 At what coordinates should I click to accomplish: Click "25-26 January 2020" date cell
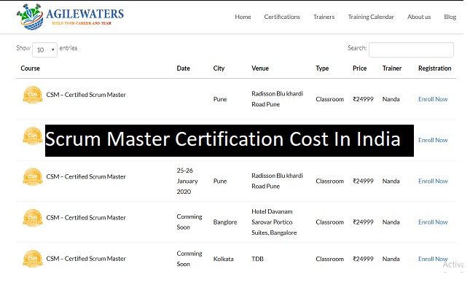coord(187,181)
